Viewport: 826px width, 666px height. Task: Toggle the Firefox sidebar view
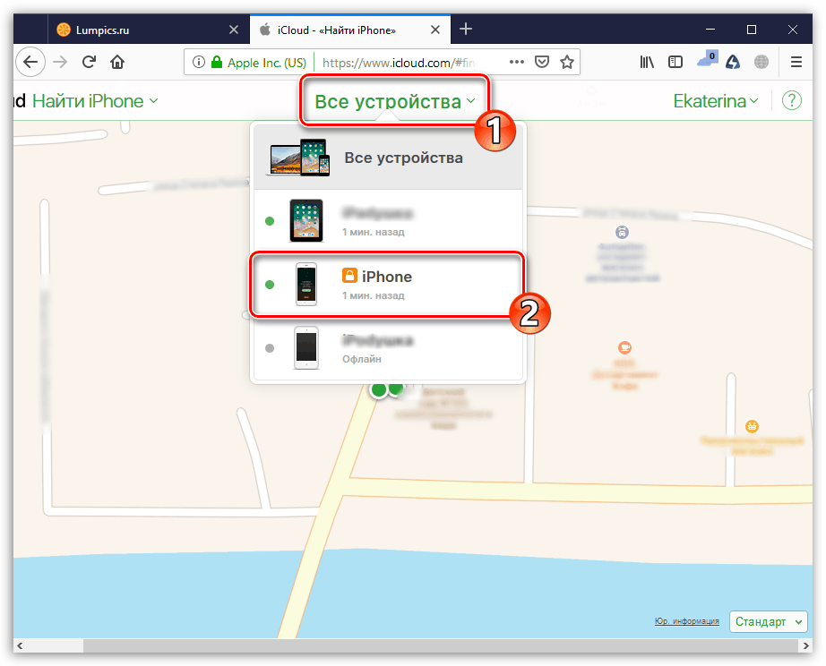[675, 62]
